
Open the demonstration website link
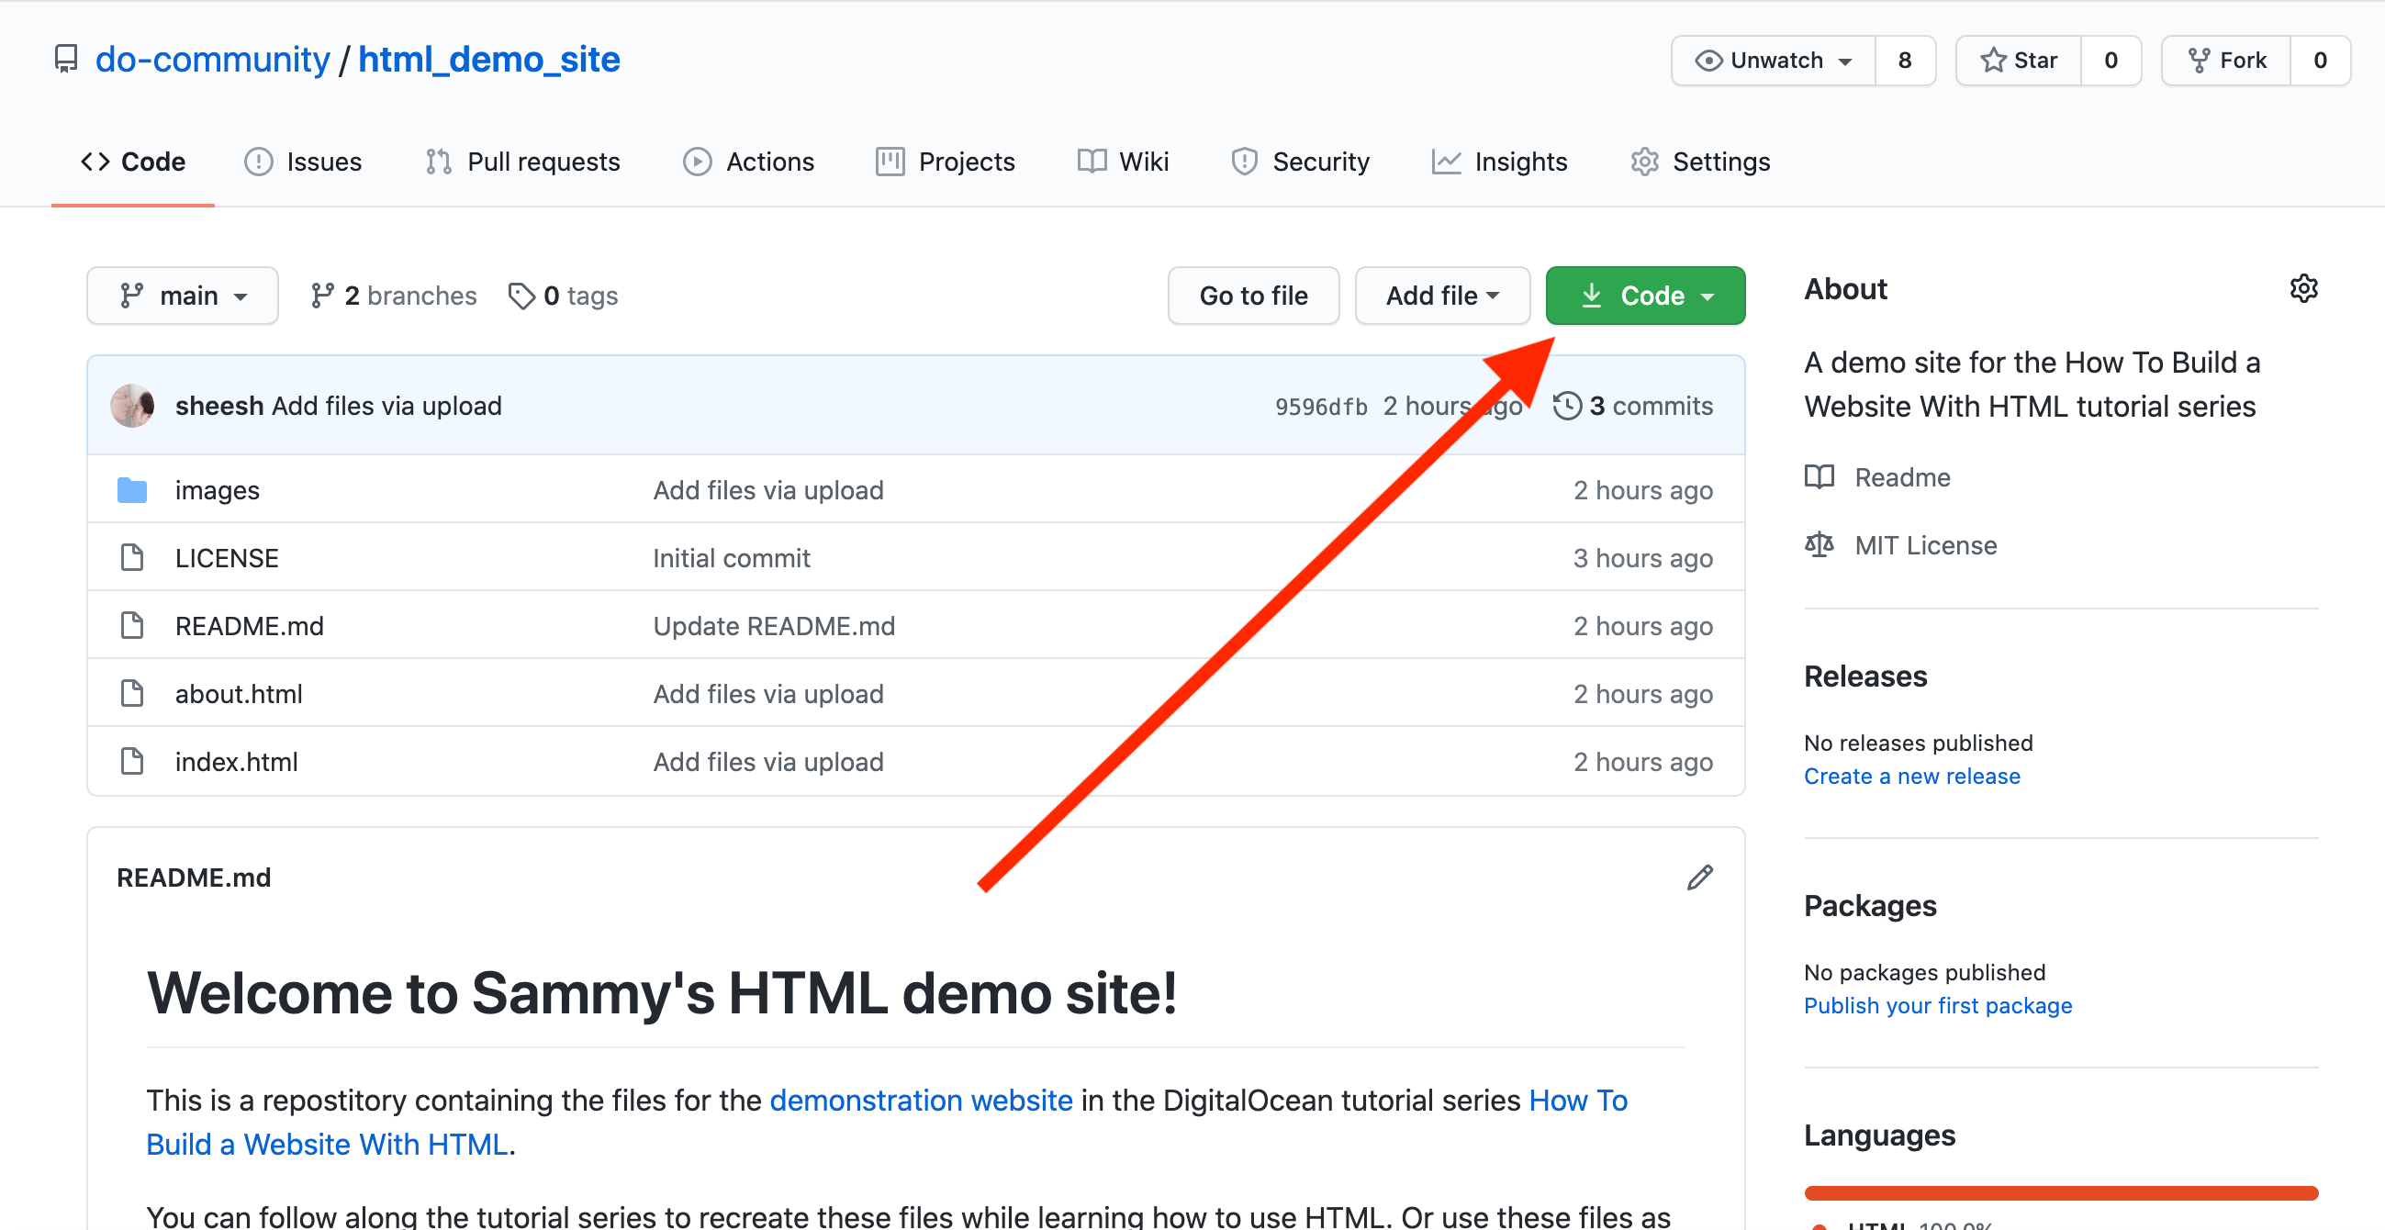(x=920, y=1101)
